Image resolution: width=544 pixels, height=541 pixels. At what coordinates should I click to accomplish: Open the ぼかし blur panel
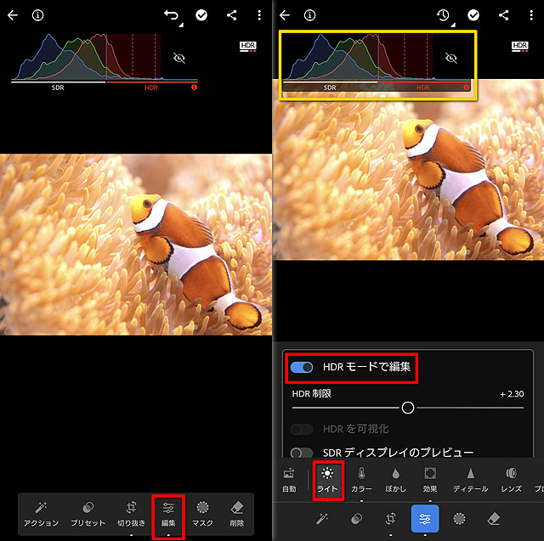[x=396, y=478]
